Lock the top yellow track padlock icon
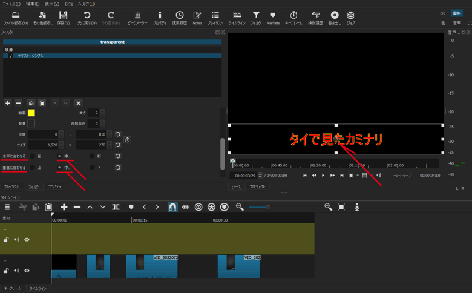 pyautogui.click(x=6, y=240)
